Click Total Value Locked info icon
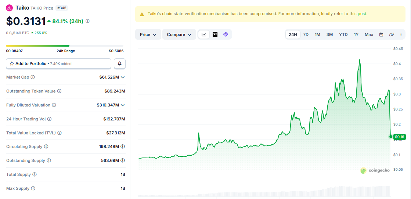The image size is (411, 199). coord(60,133)
